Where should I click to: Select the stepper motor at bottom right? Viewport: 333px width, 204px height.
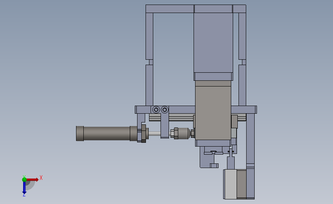click(x=235, y=184)
